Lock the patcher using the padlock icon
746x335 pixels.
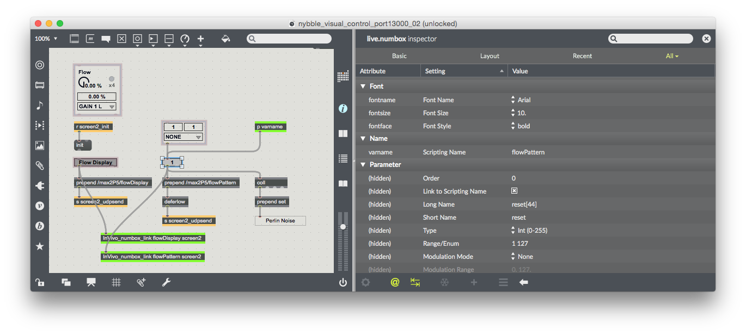[x=40, y=282]
